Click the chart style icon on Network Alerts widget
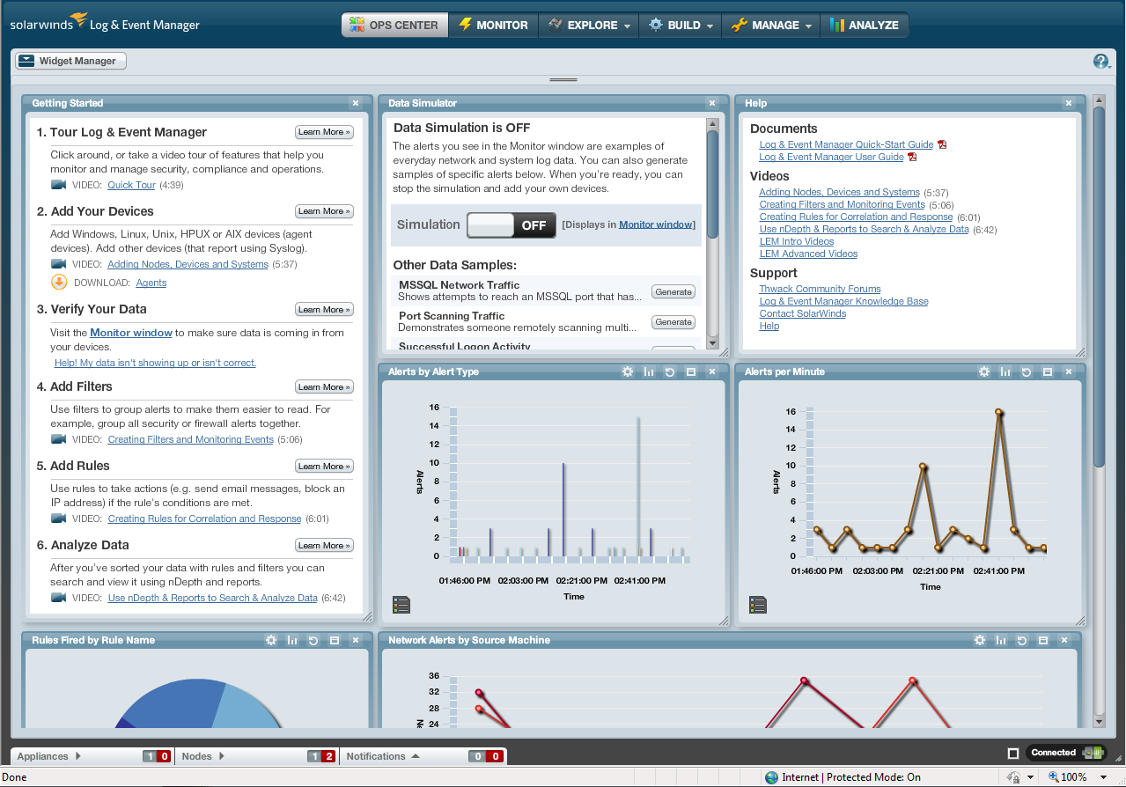This screenshot has width=1126, height=787. pos(1001,640)
